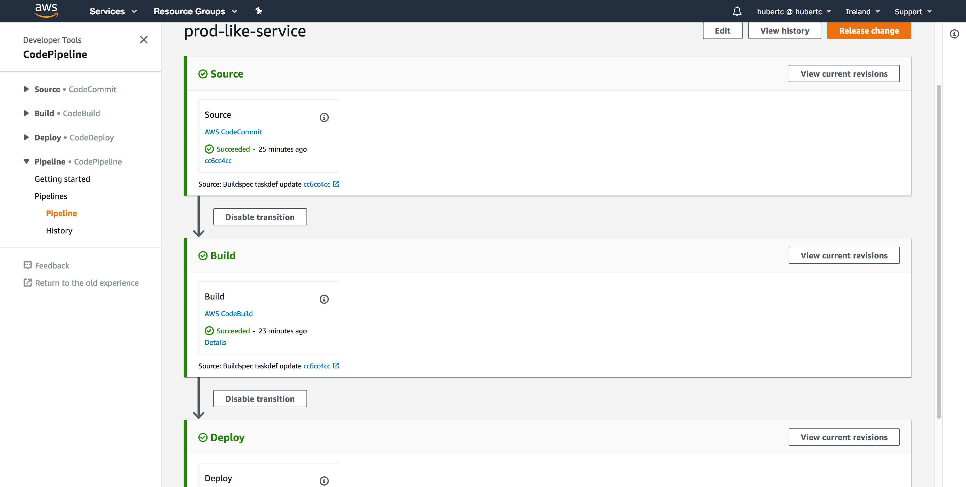Screen dimensions: 966x487
Task: Click the Succeeded check icon in Build action
Action: tap(209, 331)
